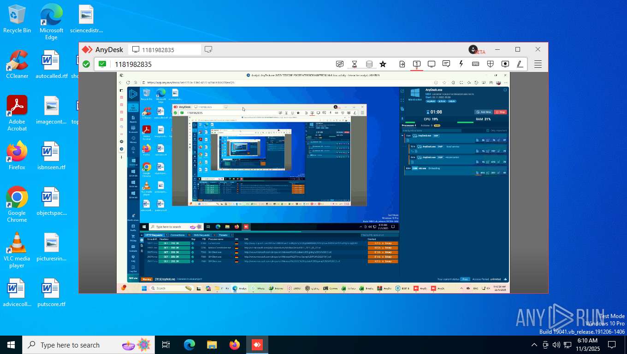Click the DNS Requests tab in remote view
The width and height of the screenshot is (627, 354).
coord(204,235)
